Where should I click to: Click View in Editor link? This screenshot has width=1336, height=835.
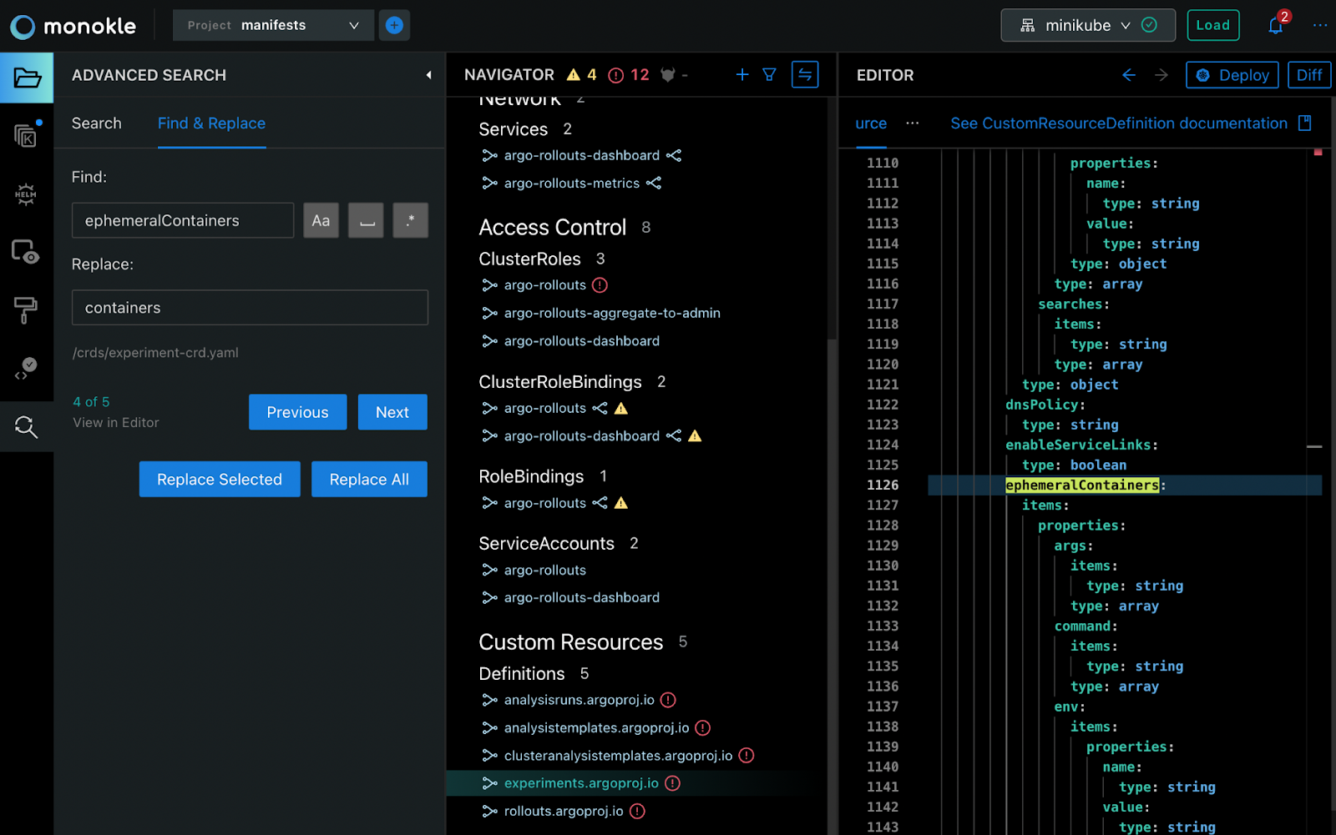click(116, 423)
